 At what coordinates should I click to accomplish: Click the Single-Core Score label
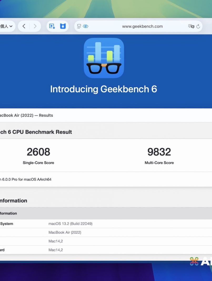pos(38,163)
